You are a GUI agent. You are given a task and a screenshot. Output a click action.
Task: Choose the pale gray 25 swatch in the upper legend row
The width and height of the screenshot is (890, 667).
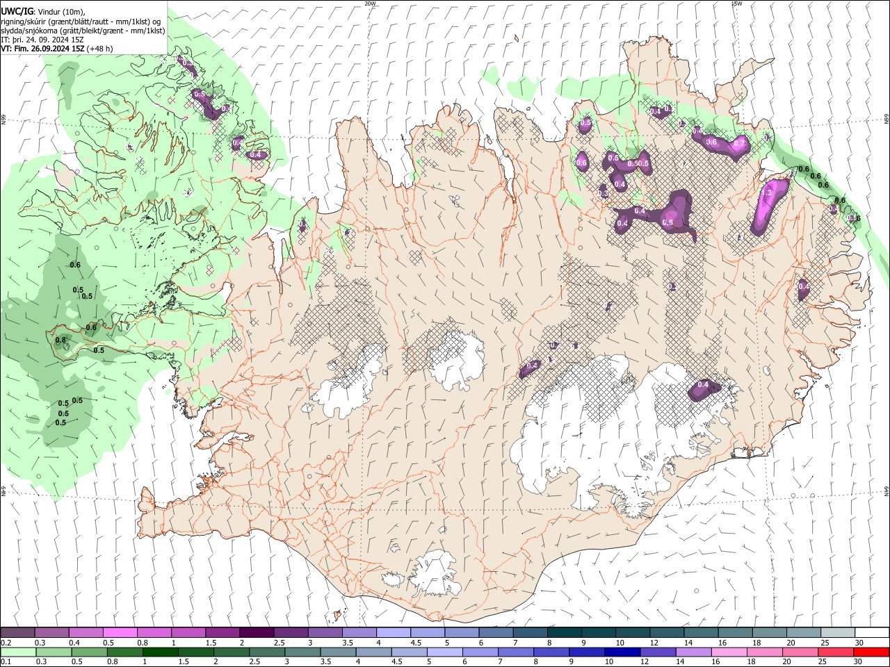[838, 633]
